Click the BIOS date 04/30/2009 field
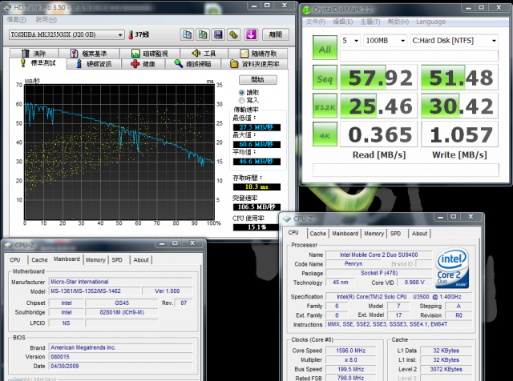The height and width of the screenshot is (381, 513). 120,367
